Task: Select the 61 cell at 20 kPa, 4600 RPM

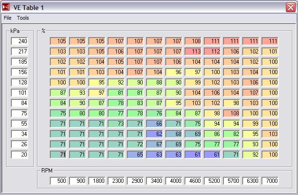Action: [193, 155]
